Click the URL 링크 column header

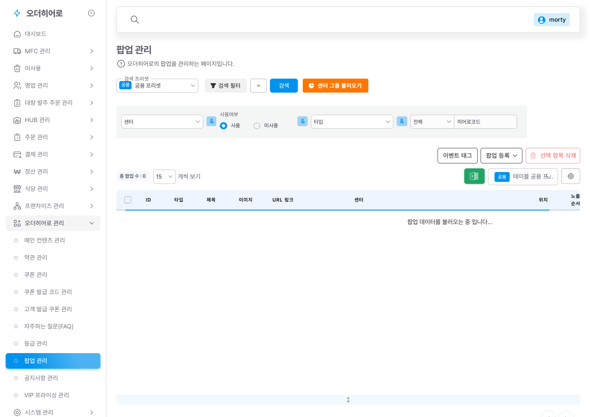(283, 200)
